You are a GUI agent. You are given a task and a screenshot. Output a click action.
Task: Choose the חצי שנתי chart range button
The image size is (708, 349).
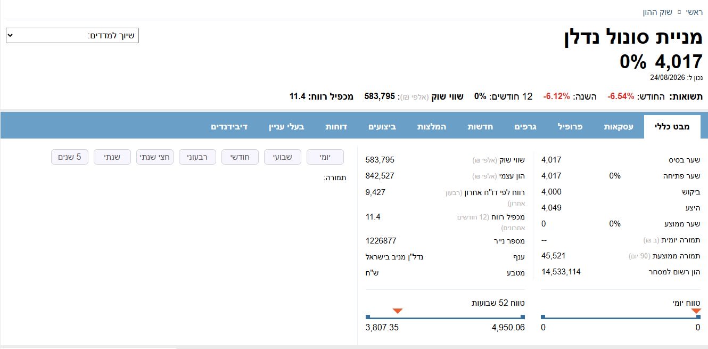click(x=154, y=157)
